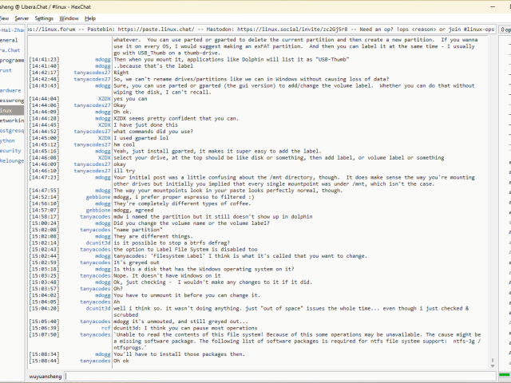
Task: Open the security channel
Action: (10, 150)
